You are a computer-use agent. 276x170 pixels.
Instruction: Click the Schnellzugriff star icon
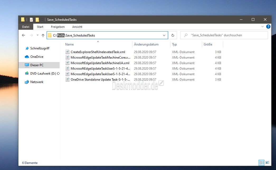pos(27,48)
